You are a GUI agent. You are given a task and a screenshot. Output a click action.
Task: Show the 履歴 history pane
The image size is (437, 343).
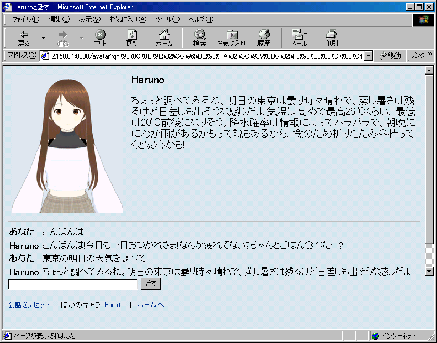tap(264, 39)
